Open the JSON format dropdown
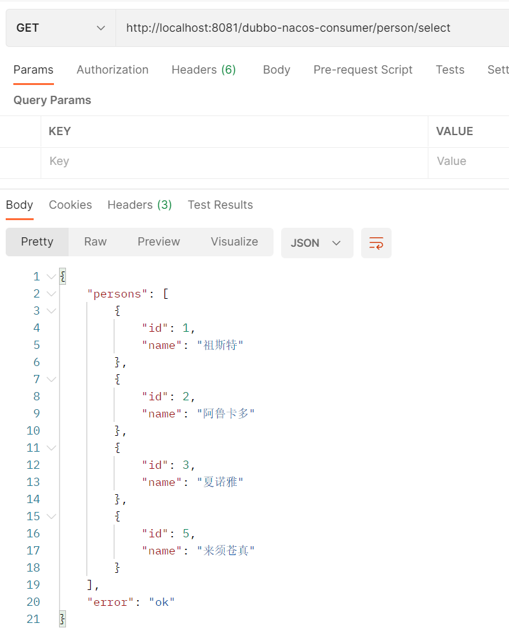 317,243
